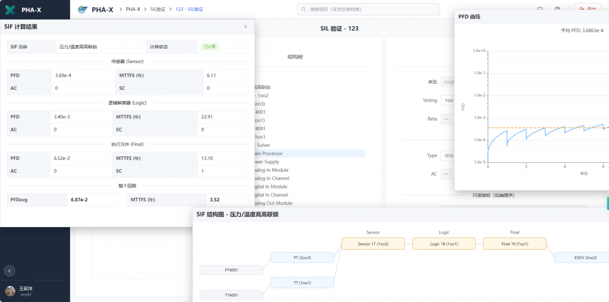Decrease the AC value with minus button
609x302 pixels.
click(445, 174)
